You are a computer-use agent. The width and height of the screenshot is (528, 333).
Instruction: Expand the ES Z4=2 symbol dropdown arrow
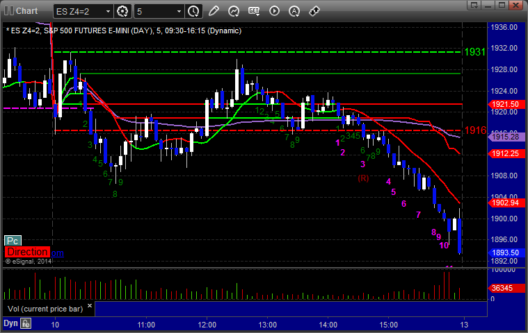(x=108, y=11)
